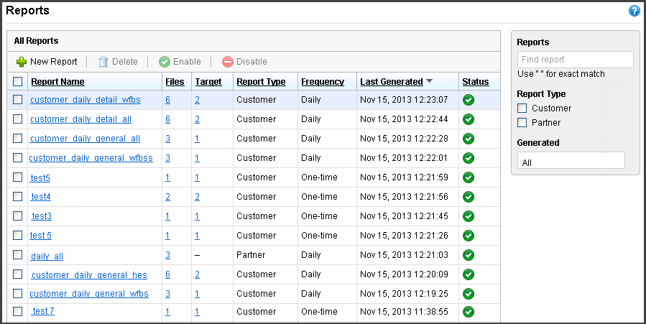The height and width of the screenshot is (324, 646).
Task: Sort table by Report Name header
Action: (57, 82)
